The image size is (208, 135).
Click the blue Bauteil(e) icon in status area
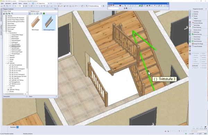[18, 127]
